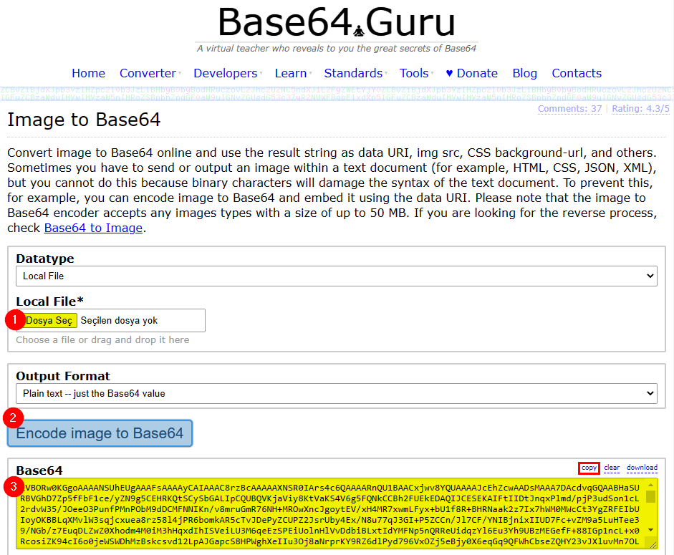The height and width of the screenshot is (555, 674).
Task: Expand the Developers menu
Action: click(227, 73)
